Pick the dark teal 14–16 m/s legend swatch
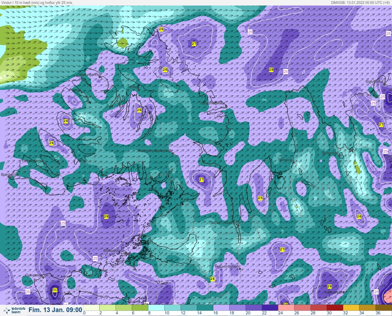392x316 pixels. pyautogui.click(x=205, y=307)
